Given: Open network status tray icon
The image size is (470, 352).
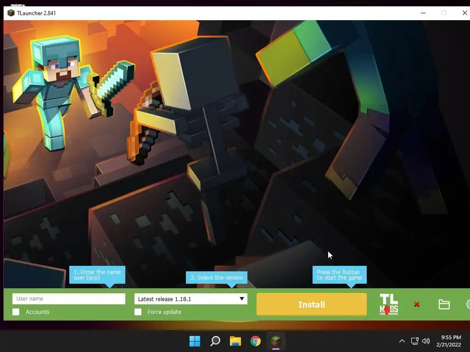Looking at the screenshot, I should [414, 341].
